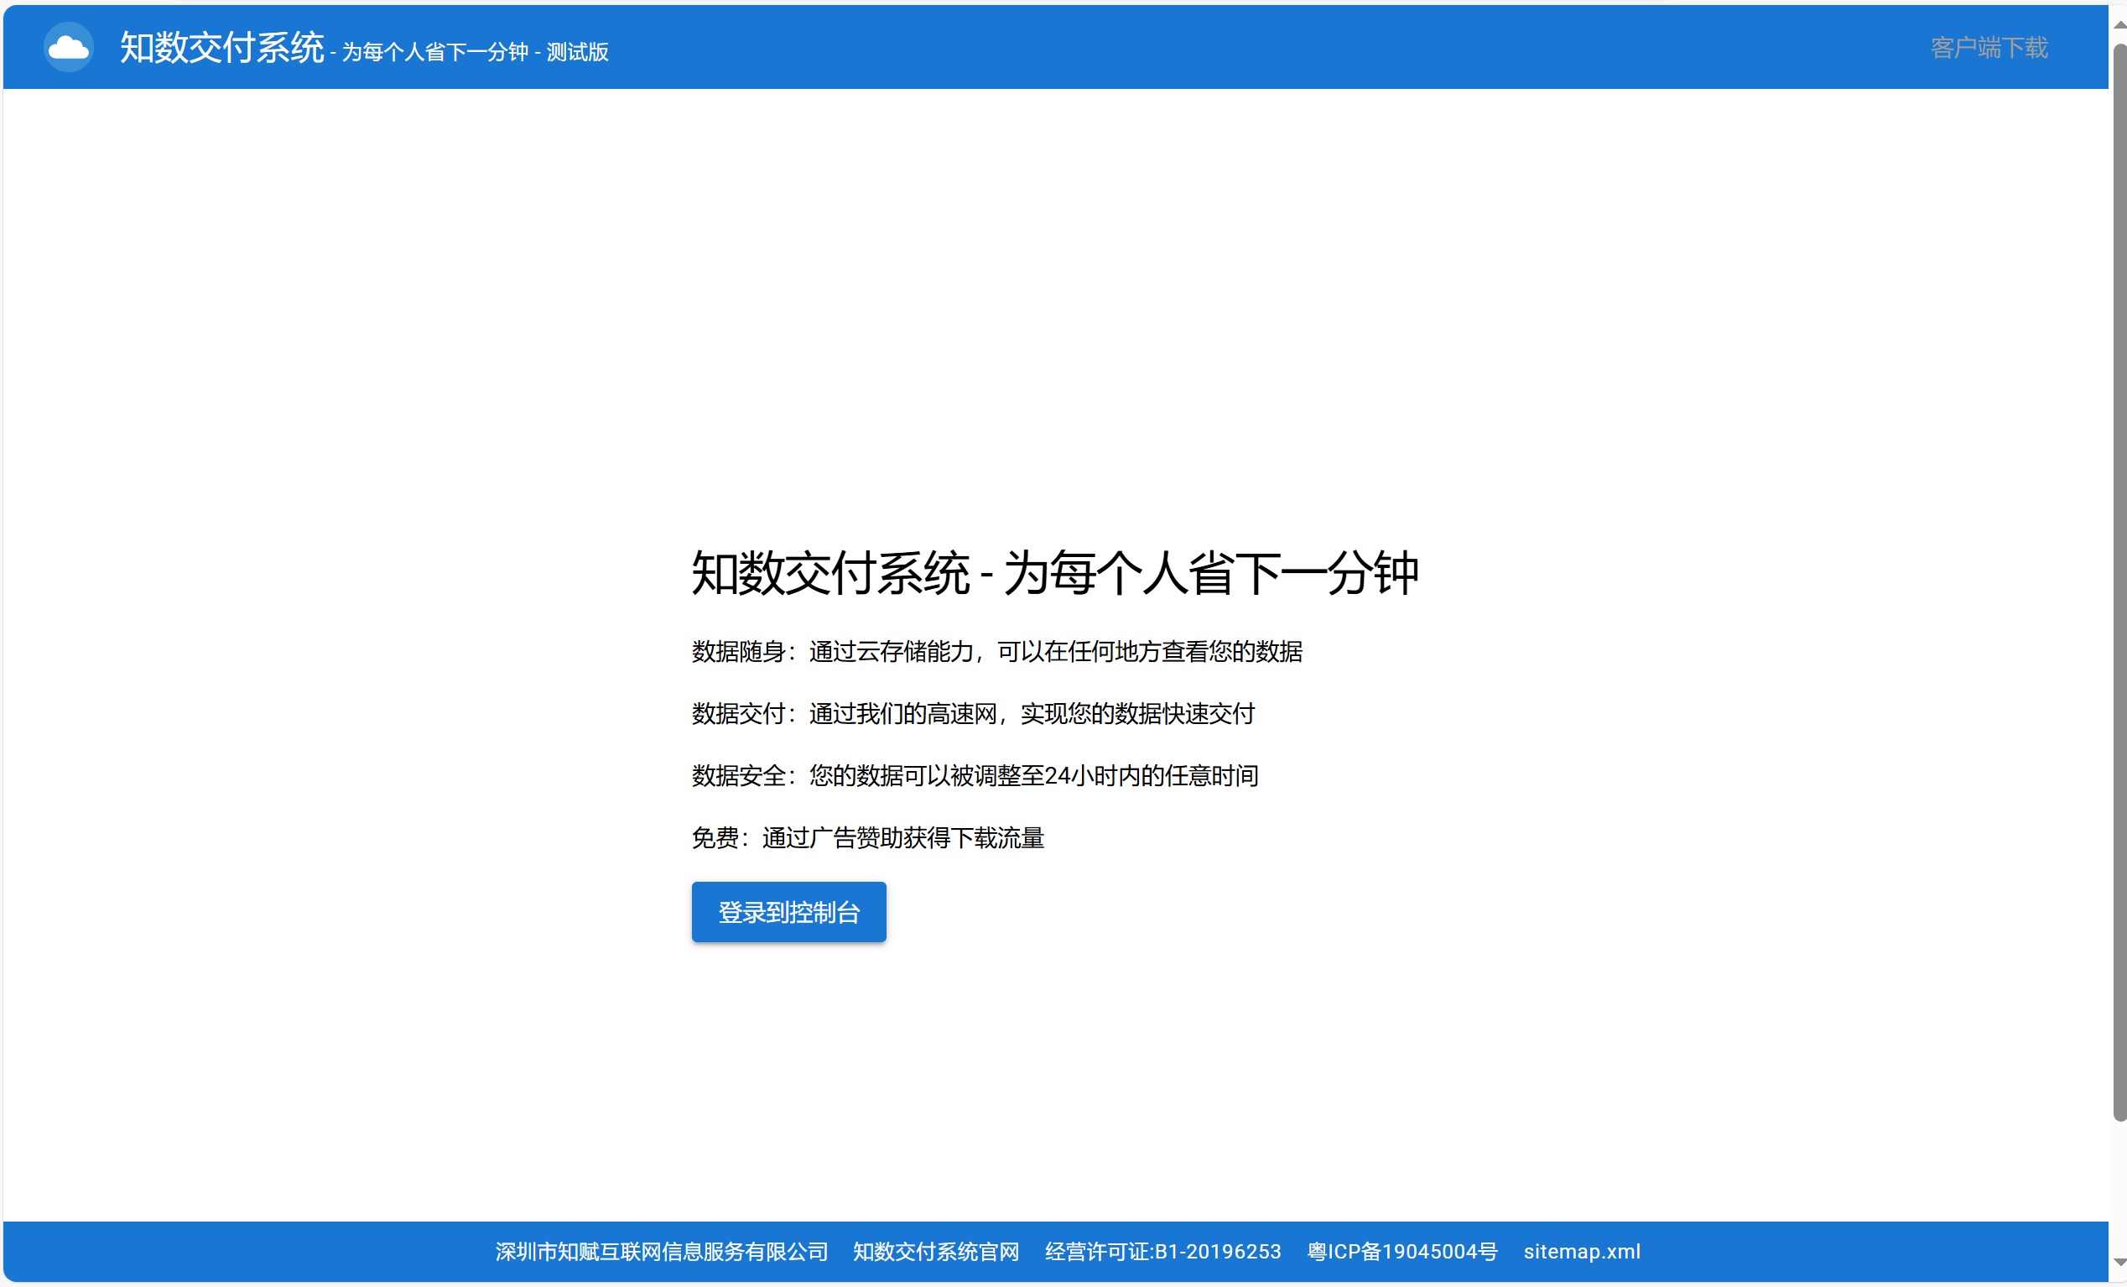Click the 知数交付系统 header title
The image size is (2127, 1287).
pos(221,48)
